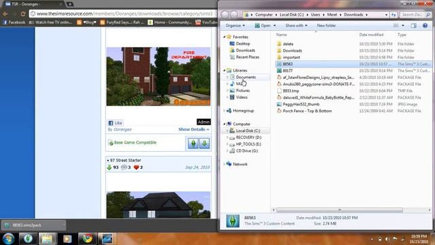This screenshot has height=245, width=435.
Task: Open the Home - Community bookmark
Action: (x=169, y=22)
